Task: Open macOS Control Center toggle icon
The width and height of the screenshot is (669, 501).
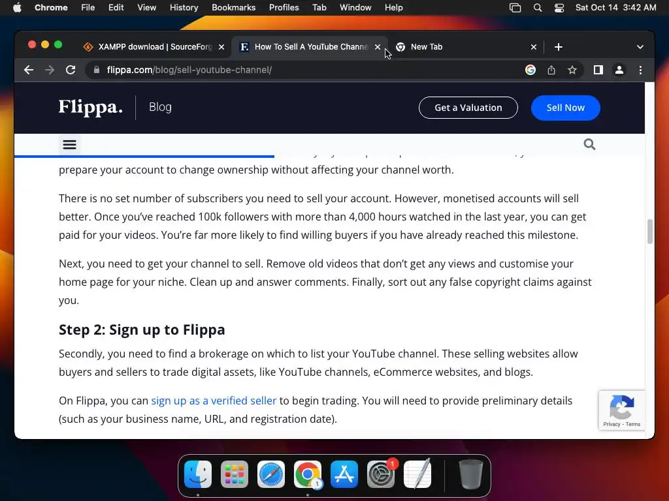Action: coord(559,8)
